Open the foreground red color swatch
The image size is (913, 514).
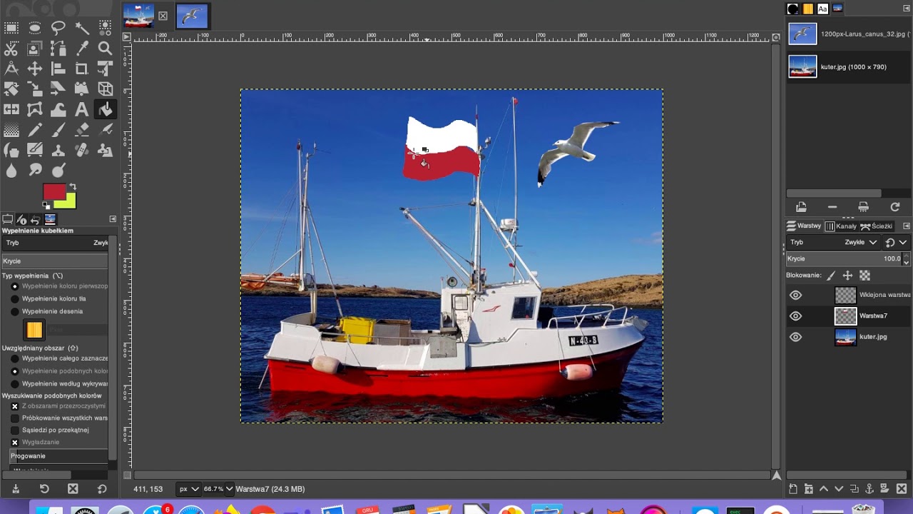coord(53,191)
